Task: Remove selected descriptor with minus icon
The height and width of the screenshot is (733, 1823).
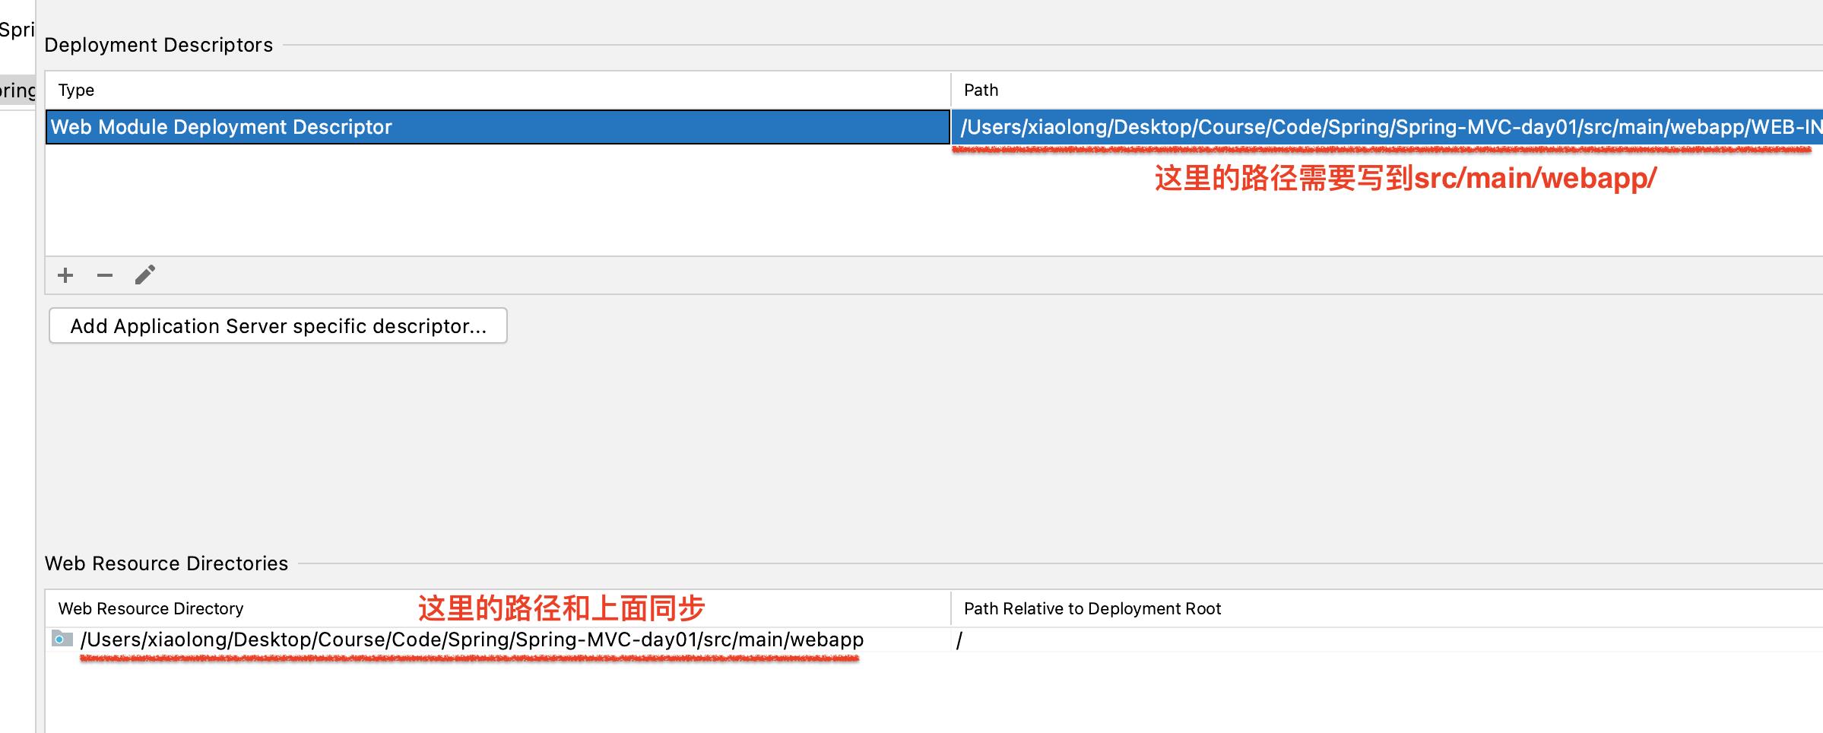Action: pyautogui.click(x=105, y=275)
